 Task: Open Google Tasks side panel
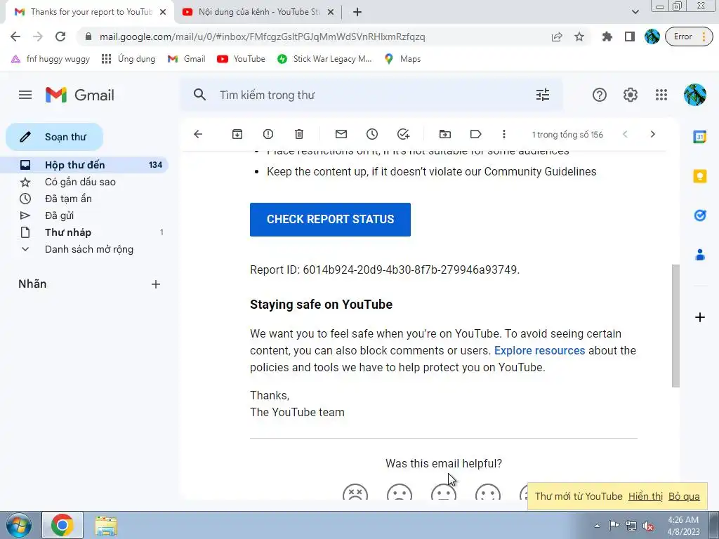700,215
